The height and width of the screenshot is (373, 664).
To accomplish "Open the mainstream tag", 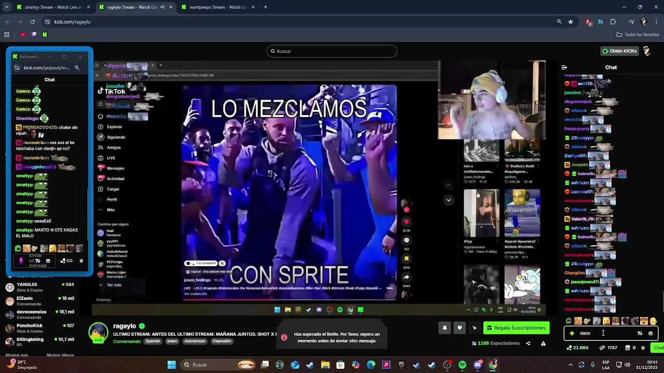I will click(195, 341).
